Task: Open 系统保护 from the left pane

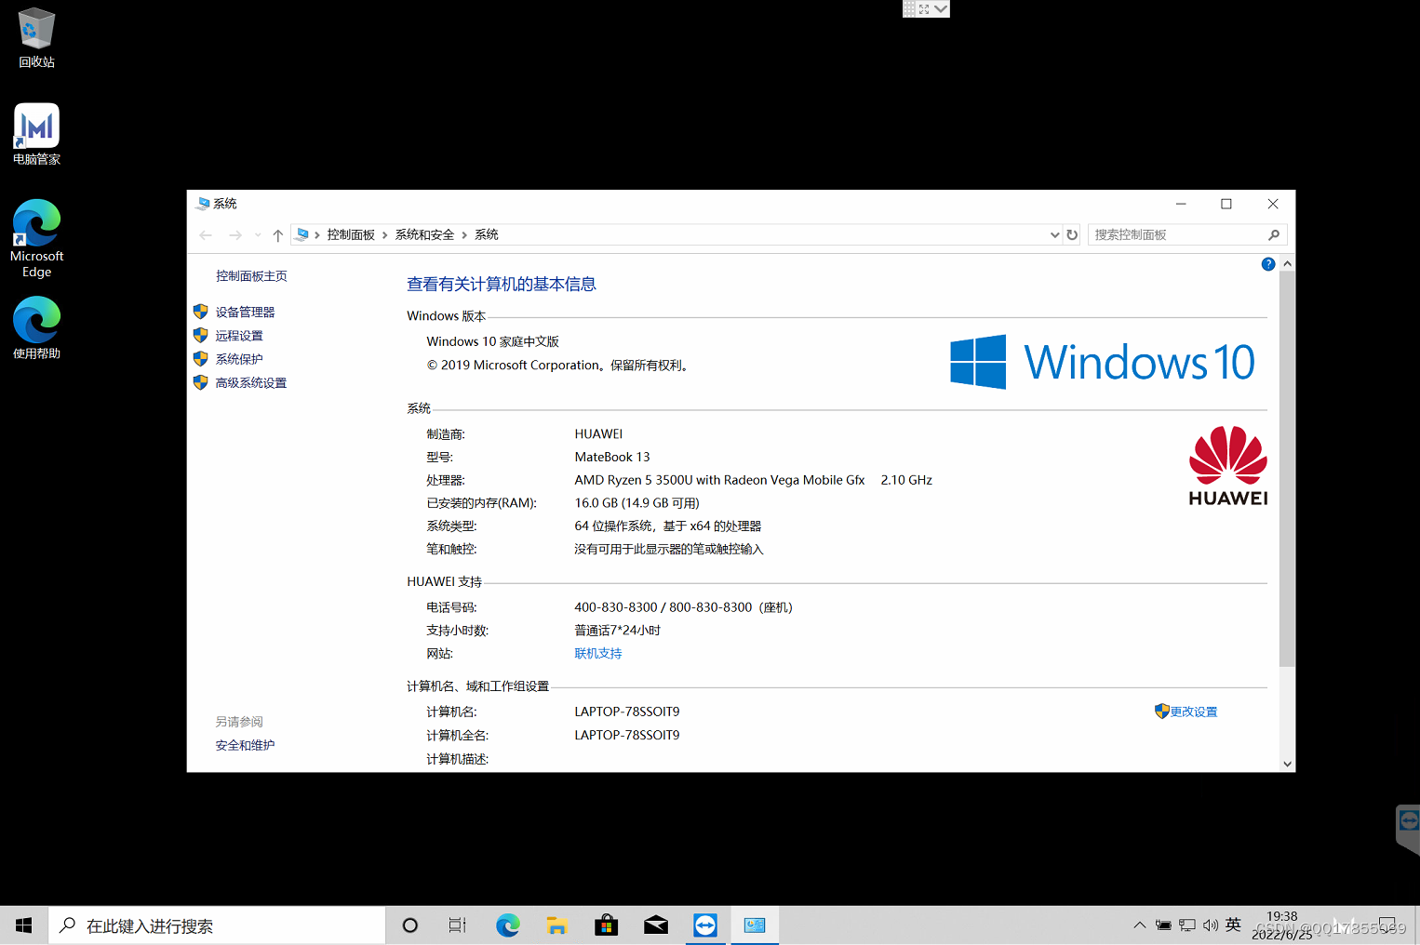Action: 239,359
